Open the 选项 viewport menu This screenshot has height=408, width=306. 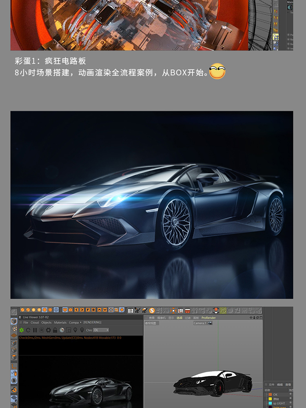click(180, 318)
